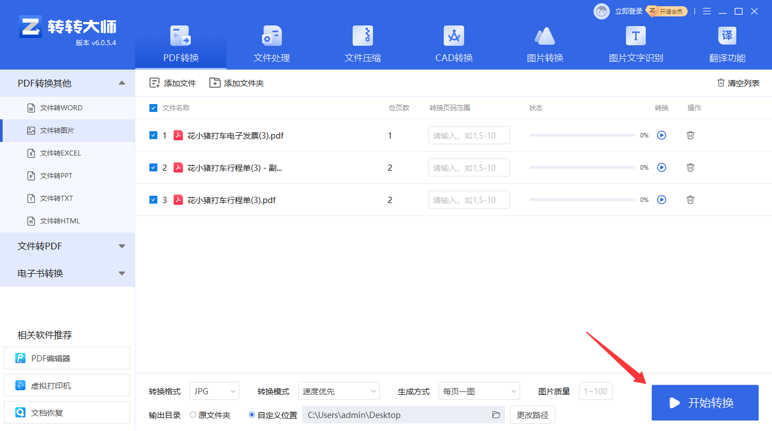Click 开始转换 button
The height and width of the screenshot is (431, 772).
[x=705, y=403]
